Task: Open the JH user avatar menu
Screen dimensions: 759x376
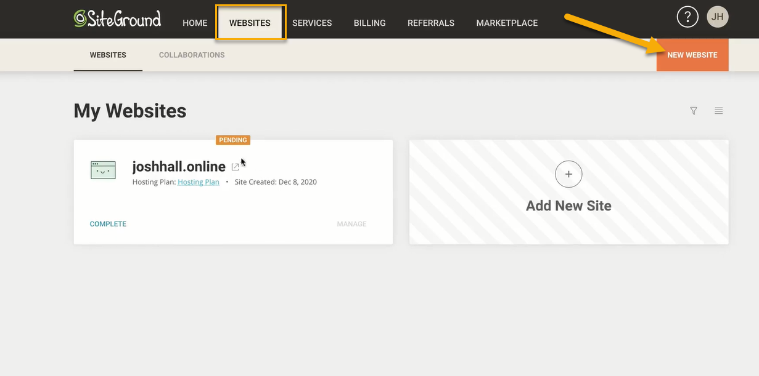Action: [718, 17]
